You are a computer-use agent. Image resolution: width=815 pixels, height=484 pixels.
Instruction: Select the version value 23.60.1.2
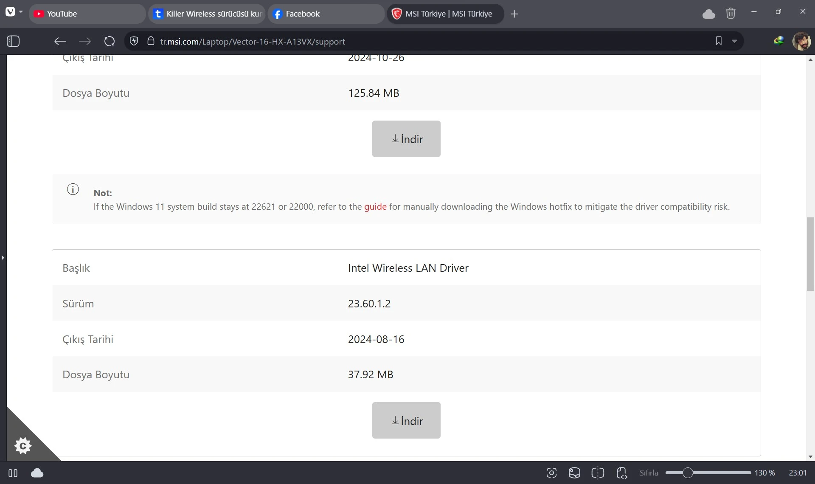(369, 304)
